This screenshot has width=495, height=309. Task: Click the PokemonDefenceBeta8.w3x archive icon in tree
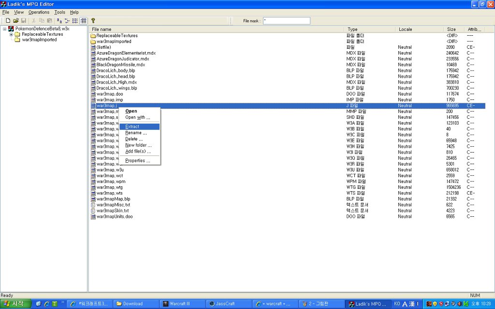(x=11, y=28)
